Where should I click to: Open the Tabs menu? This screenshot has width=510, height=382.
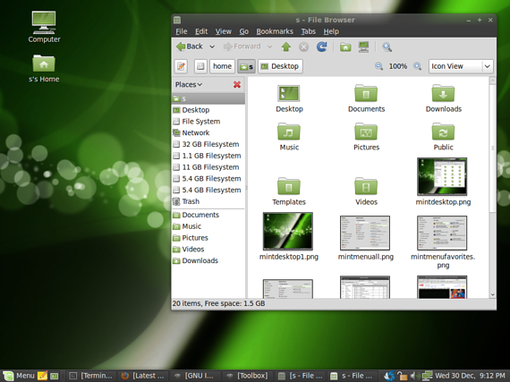308,31
